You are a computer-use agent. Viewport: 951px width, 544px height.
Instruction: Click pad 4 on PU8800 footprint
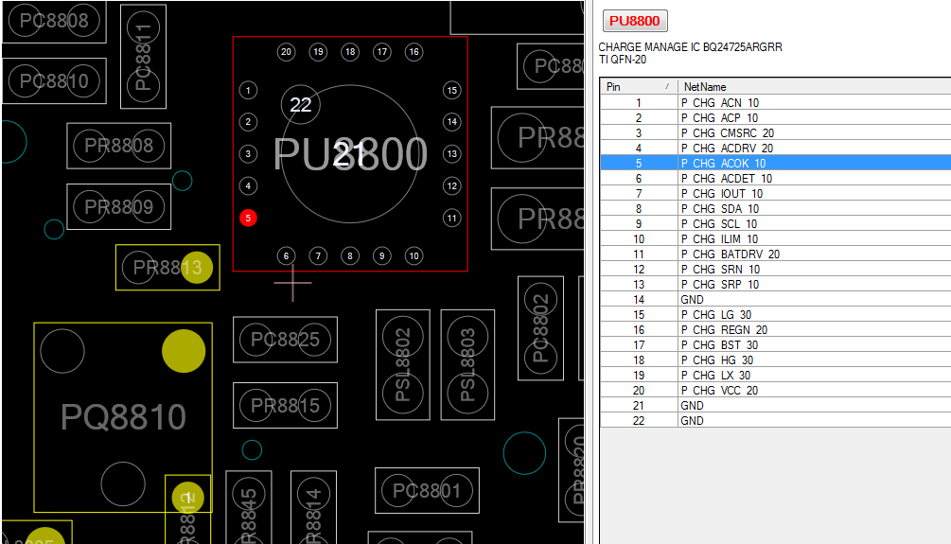248,185
